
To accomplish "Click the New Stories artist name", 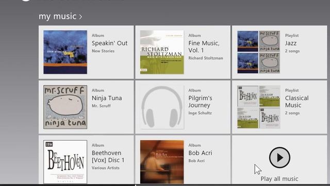I will [103, 51].
